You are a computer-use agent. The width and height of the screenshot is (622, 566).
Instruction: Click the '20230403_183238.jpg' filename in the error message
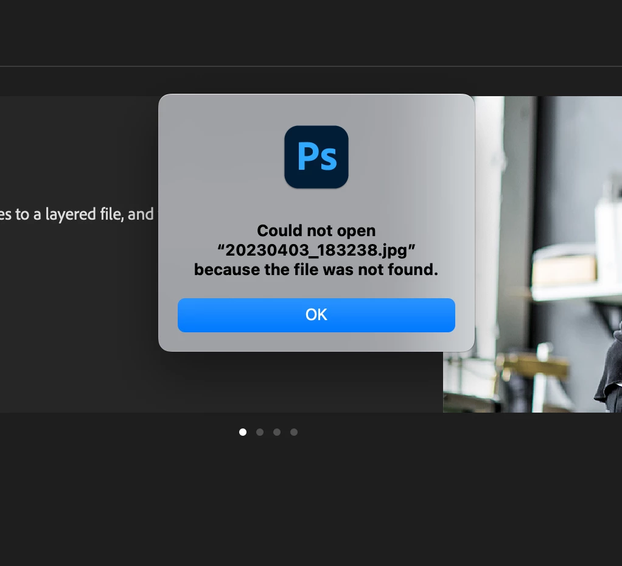[x=316, y=250]
